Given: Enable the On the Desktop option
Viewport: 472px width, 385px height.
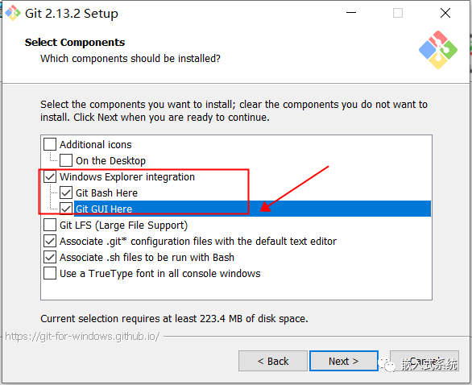Looking at the screenshot, I should tap(66, 160).
